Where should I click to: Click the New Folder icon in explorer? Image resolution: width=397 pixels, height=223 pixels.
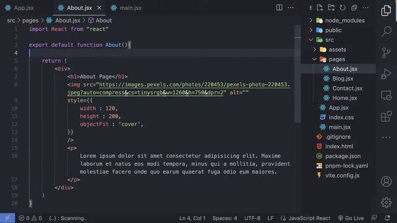(331, 8)
